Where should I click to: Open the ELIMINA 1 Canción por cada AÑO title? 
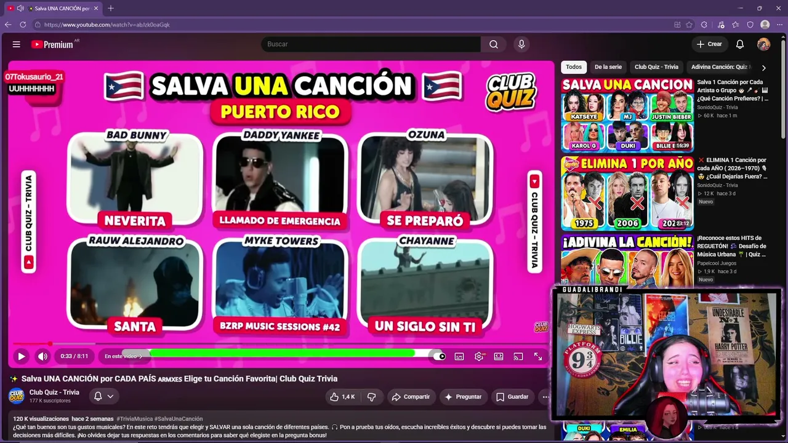(x=733, y=168)
